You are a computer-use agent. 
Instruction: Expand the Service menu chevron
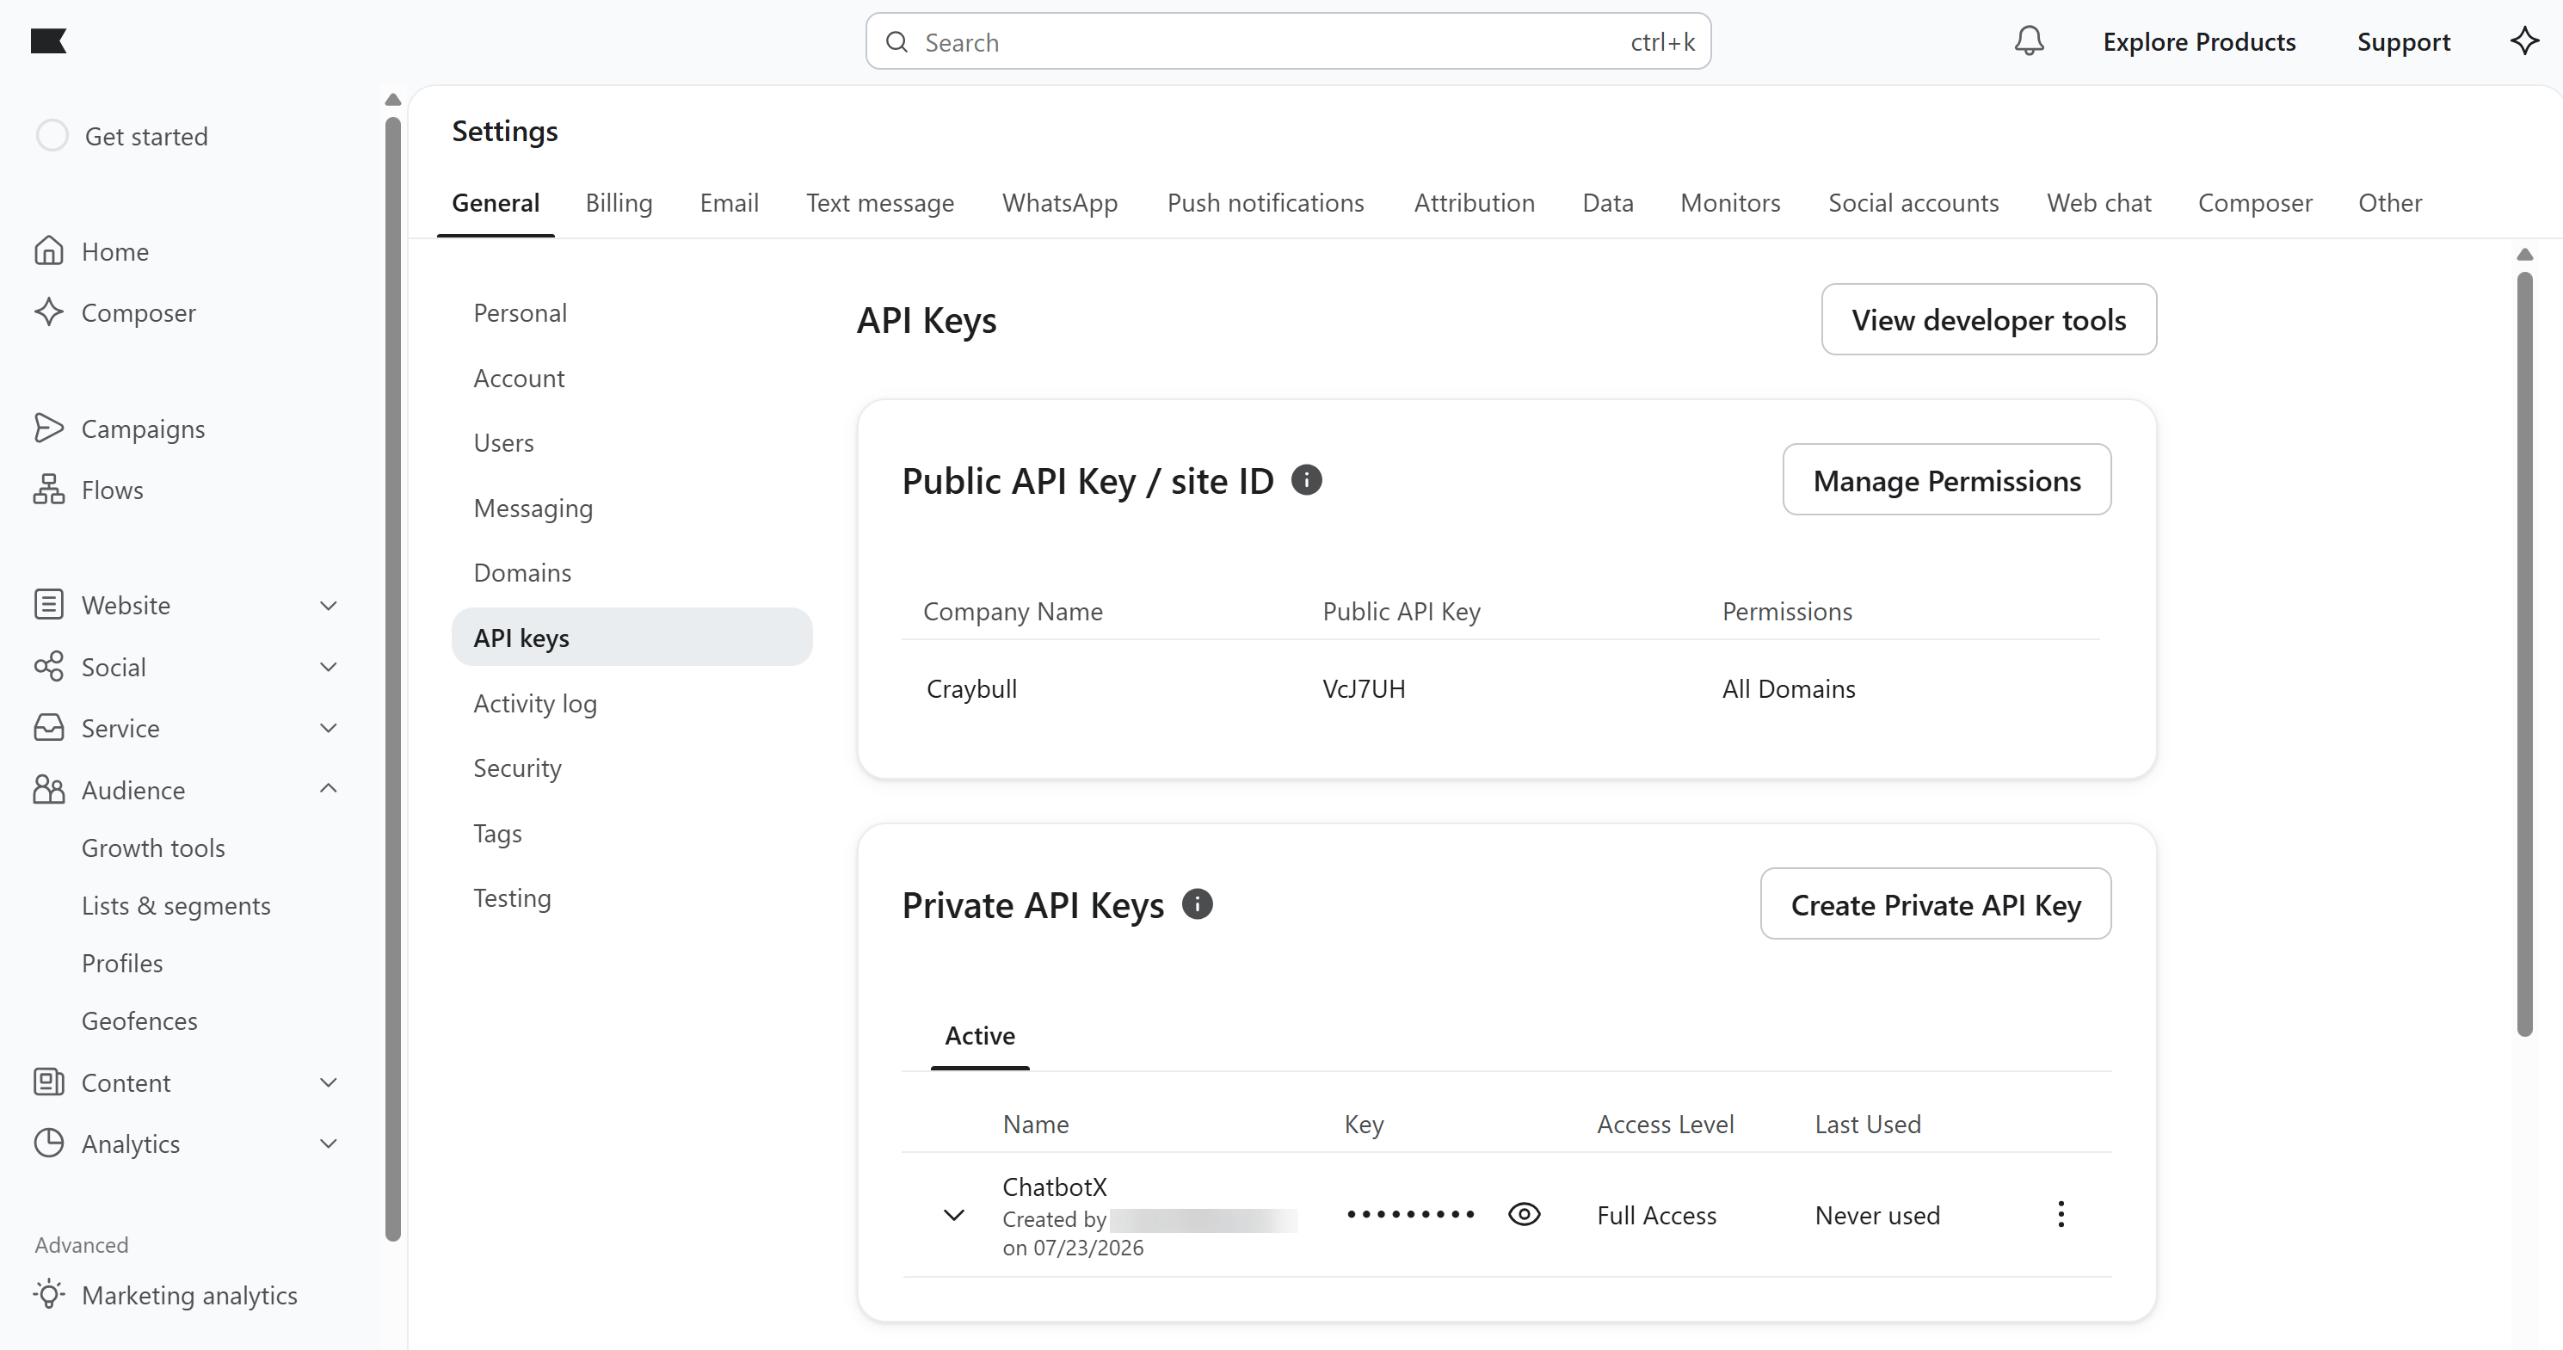(x=329, y=727)
